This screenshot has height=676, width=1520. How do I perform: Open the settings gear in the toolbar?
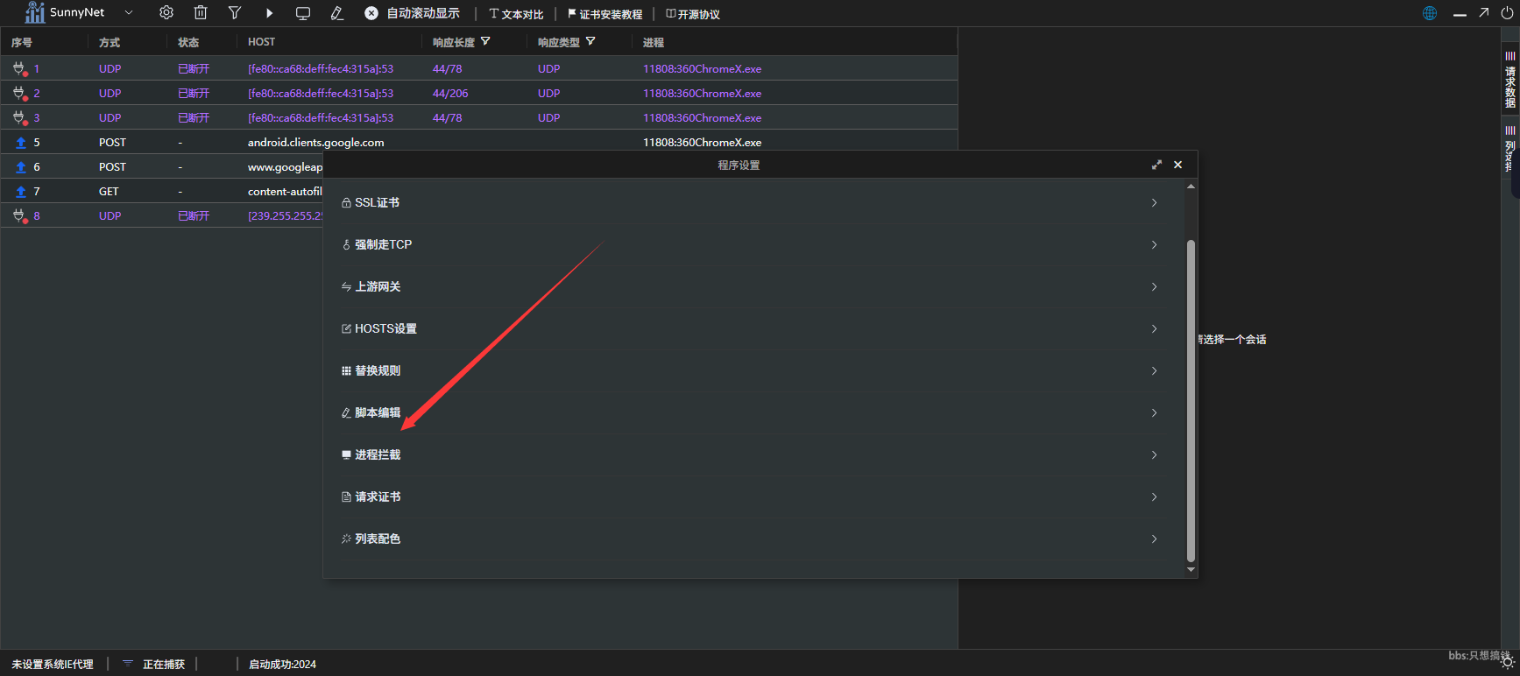point(166,13)
